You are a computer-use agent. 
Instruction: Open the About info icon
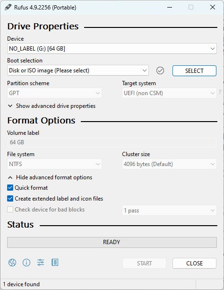pyautogui.click(x=26, y=263)
